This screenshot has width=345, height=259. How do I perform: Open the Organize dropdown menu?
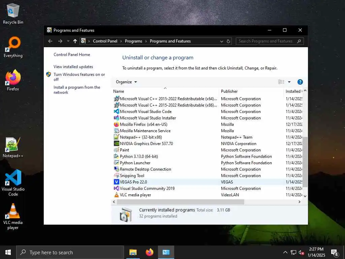[x=126, y=82]
